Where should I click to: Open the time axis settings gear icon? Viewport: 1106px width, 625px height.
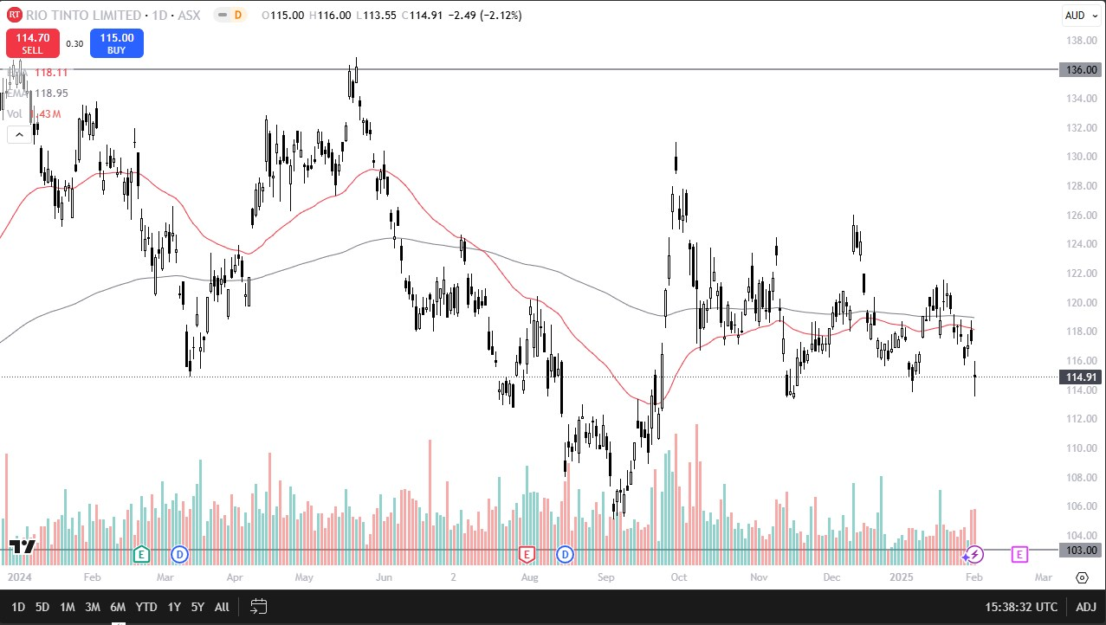(1082, 577)
